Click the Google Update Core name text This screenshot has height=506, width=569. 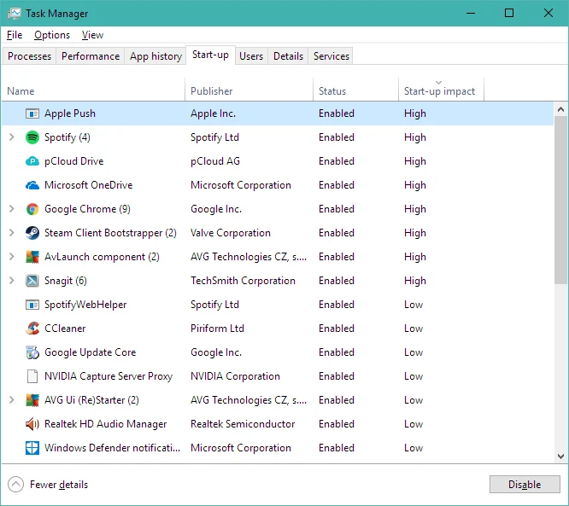(x=90, y=352)
